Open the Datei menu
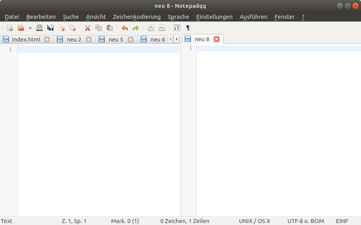The width and height of the screenshot is (361, 225). (x=12, y=17)
